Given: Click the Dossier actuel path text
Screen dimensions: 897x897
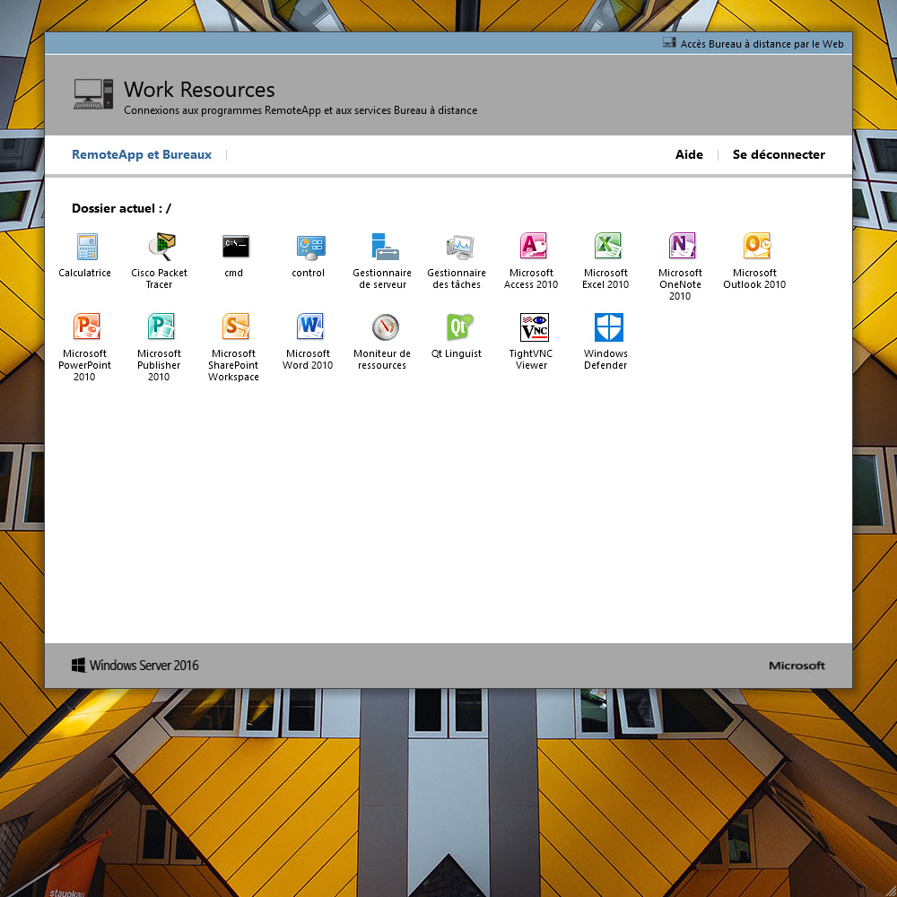Looking at the screenshot, I should pos(121,208).
